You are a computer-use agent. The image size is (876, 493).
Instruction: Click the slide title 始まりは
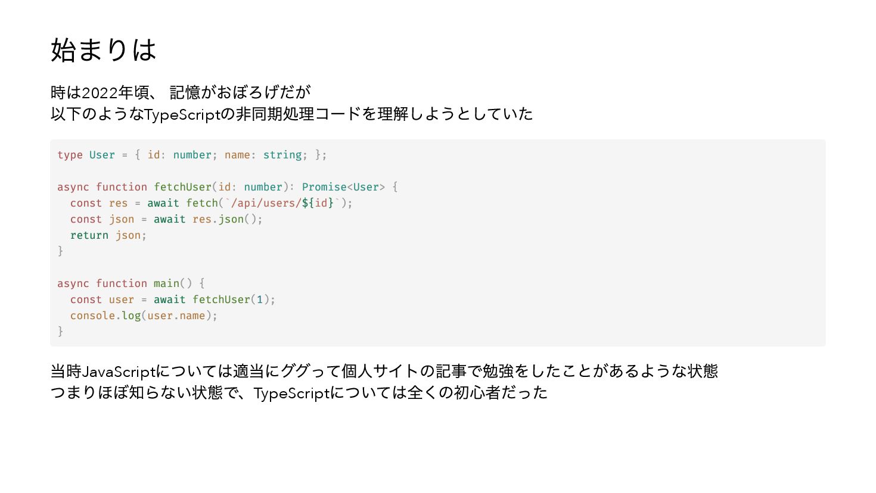(x=103, y=50)
